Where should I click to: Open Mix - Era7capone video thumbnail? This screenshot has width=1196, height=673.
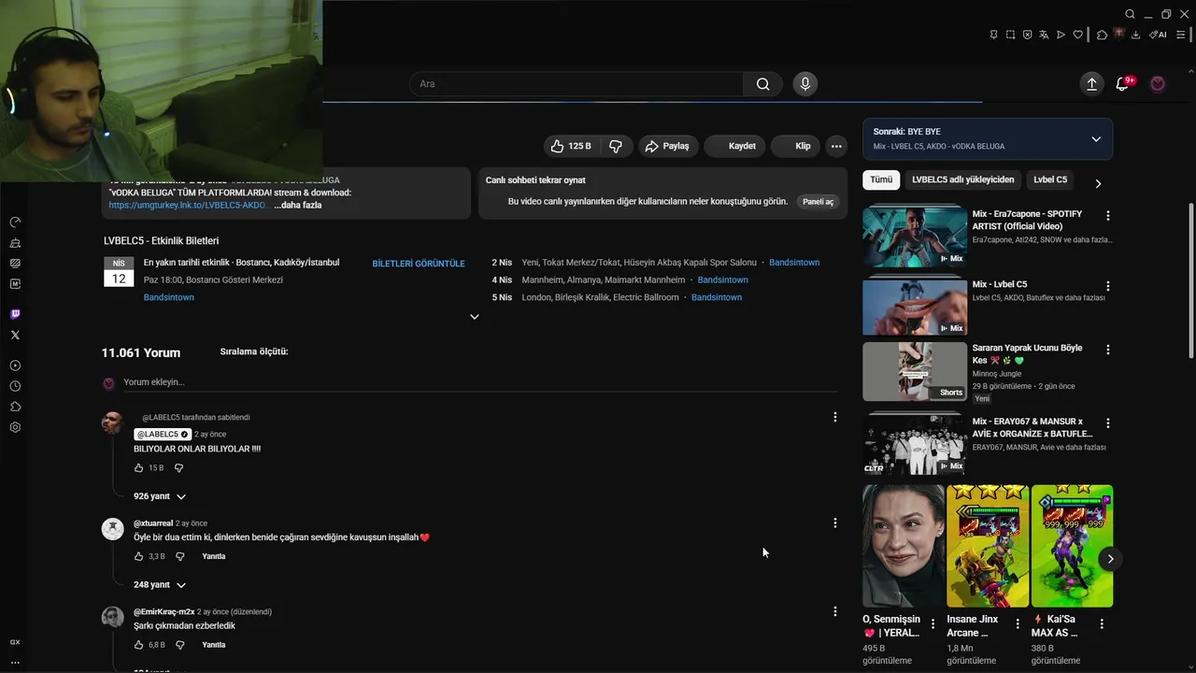915,236
